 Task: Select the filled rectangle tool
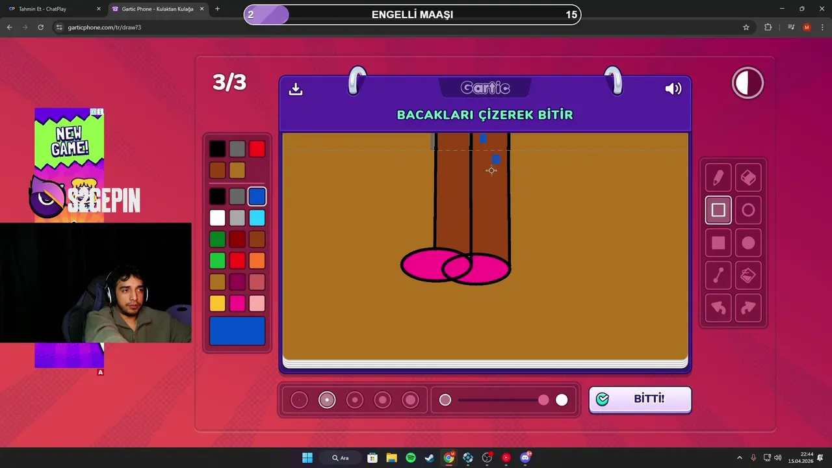(x=718, y=242)
